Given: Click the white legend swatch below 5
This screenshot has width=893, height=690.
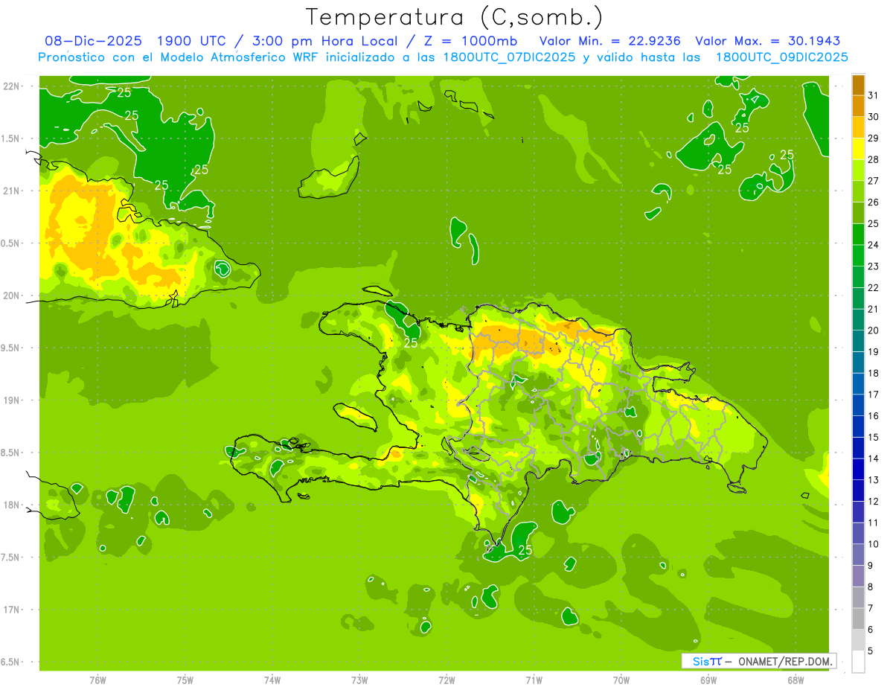Looking at the screenshot, I should tap(859, 662).
